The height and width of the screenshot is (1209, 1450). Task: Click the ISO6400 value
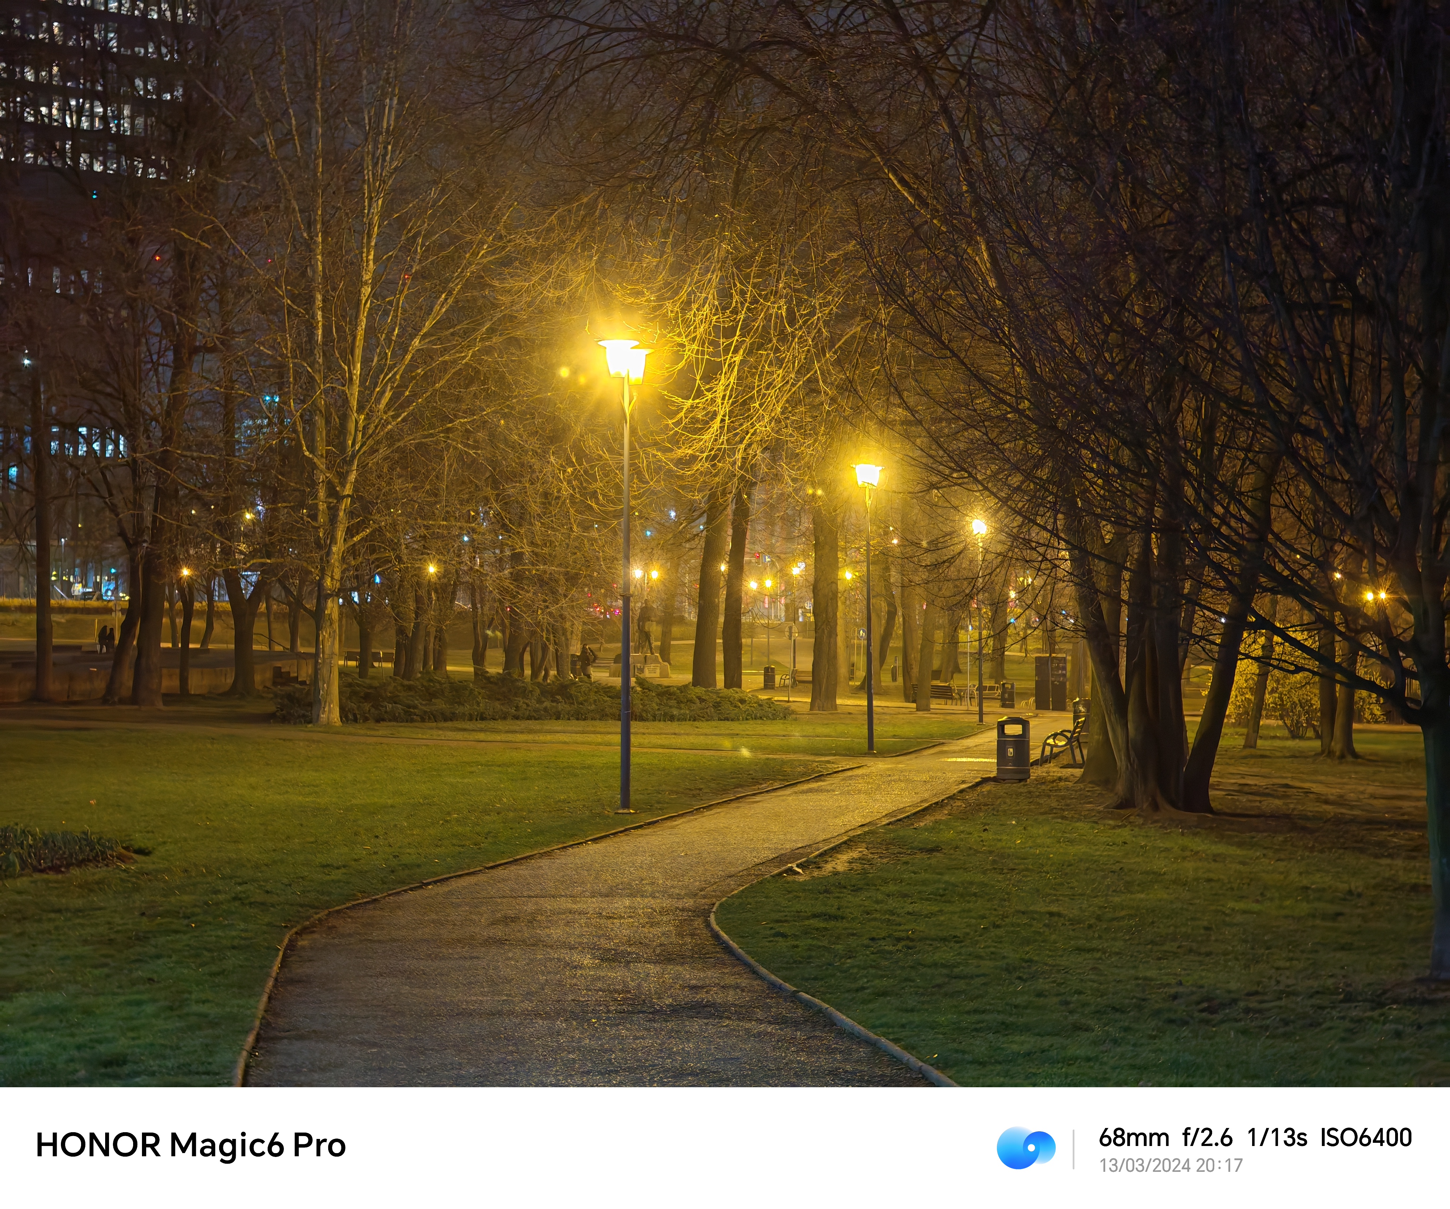click(1366, 1137)
